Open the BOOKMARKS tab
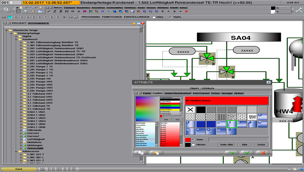The image size is (304, 172). click(x=38, y=23)
